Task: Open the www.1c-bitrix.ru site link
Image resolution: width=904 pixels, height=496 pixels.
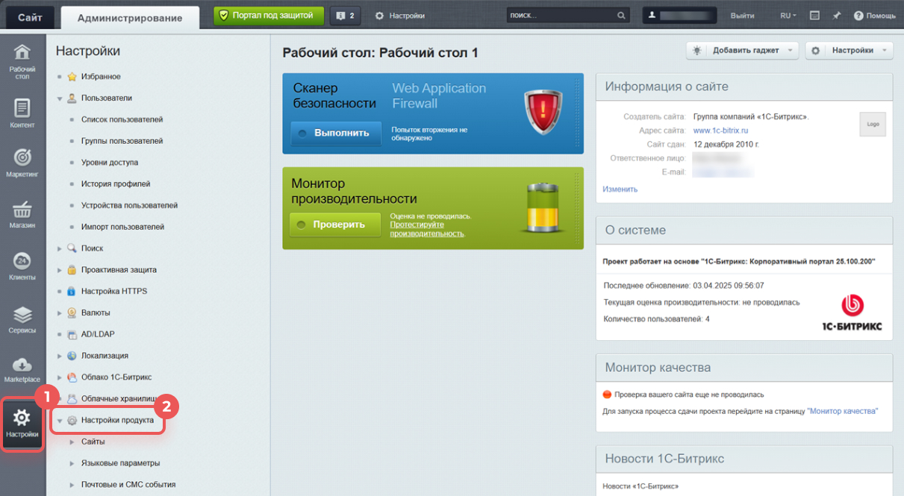Action: pos(720,131)
